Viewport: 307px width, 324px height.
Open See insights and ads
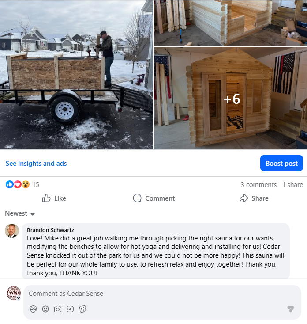click(36, 164)
